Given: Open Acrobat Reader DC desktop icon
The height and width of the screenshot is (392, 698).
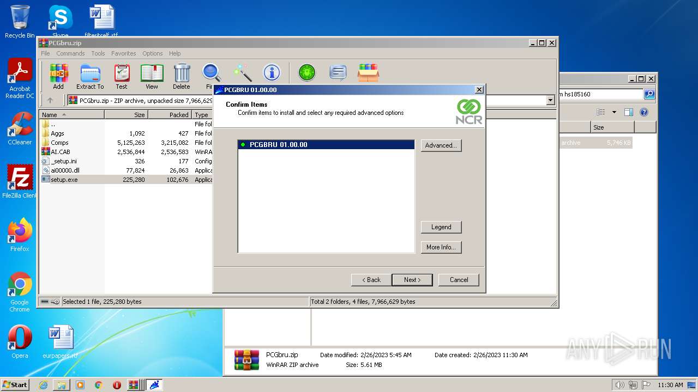Looking at the screenshot, I should [x=20, y=78].
